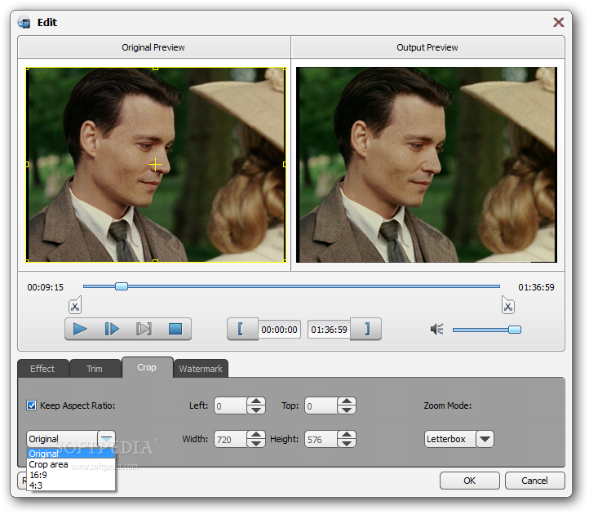589x514 pixels.
Task: Choose Original in the aspect ratio list
Action: [x=71, y=454]
